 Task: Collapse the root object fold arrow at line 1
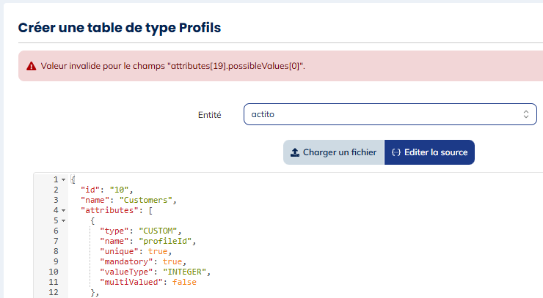point(63,180)
